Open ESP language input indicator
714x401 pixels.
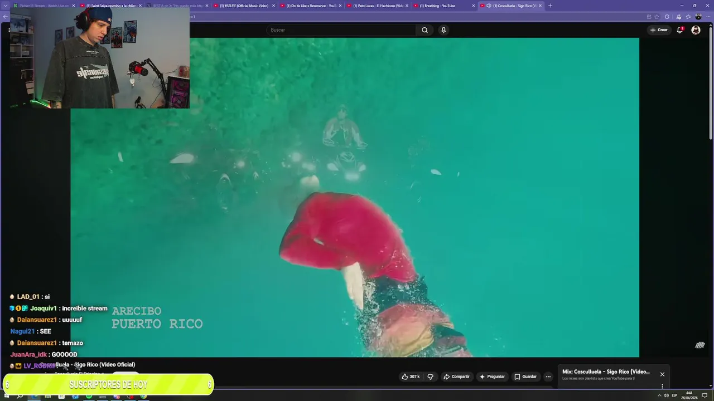point(674,395)
